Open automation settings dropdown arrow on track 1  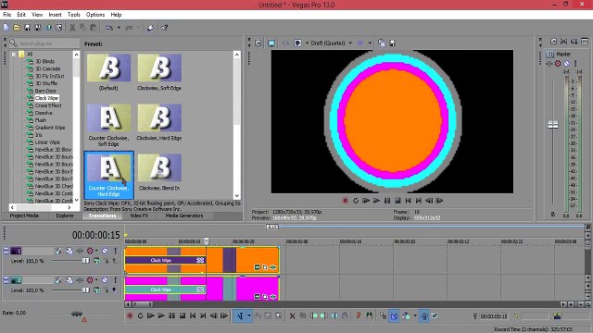(96, 251)
